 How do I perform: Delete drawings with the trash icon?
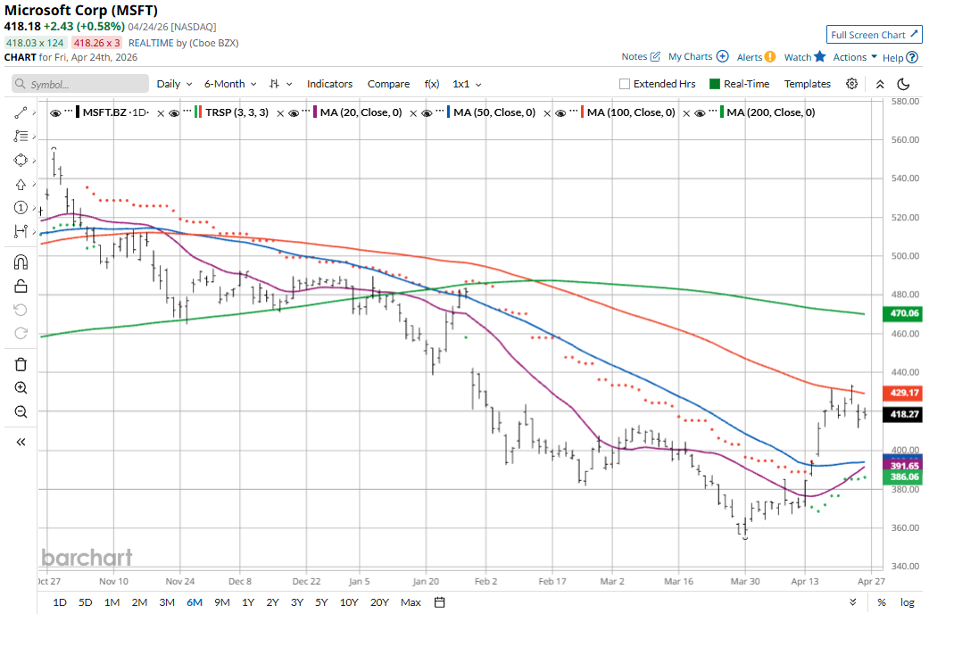(21, 364)
